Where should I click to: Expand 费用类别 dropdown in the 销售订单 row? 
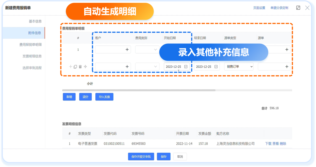[x=155, y=67]
